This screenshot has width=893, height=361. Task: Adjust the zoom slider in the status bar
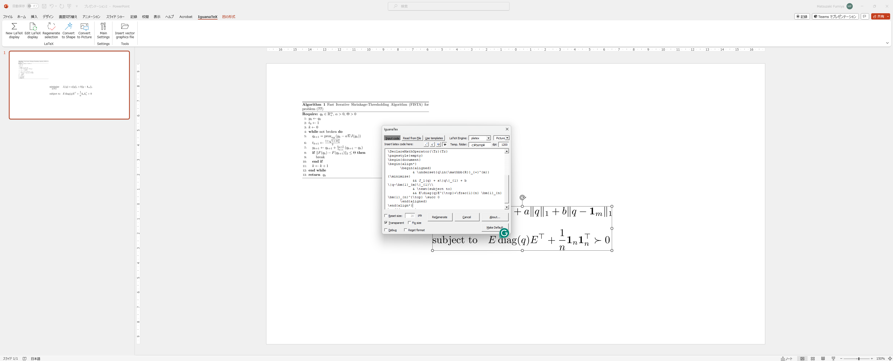(x=858, y=359)
